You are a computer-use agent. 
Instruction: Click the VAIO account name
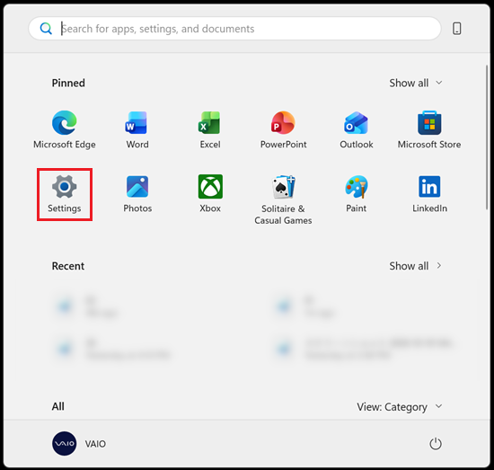click(x=95, y=444)
